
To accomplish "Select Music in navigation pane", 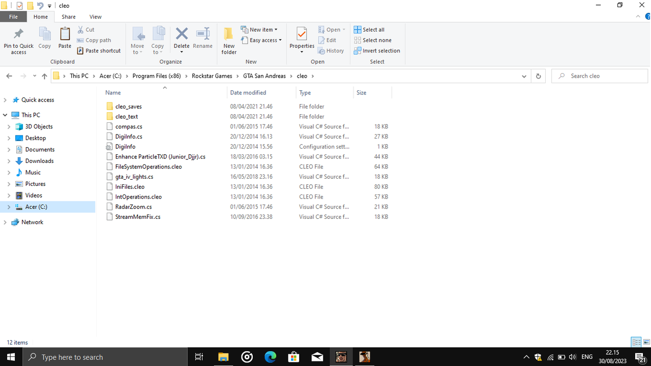I will pos(33,173).
